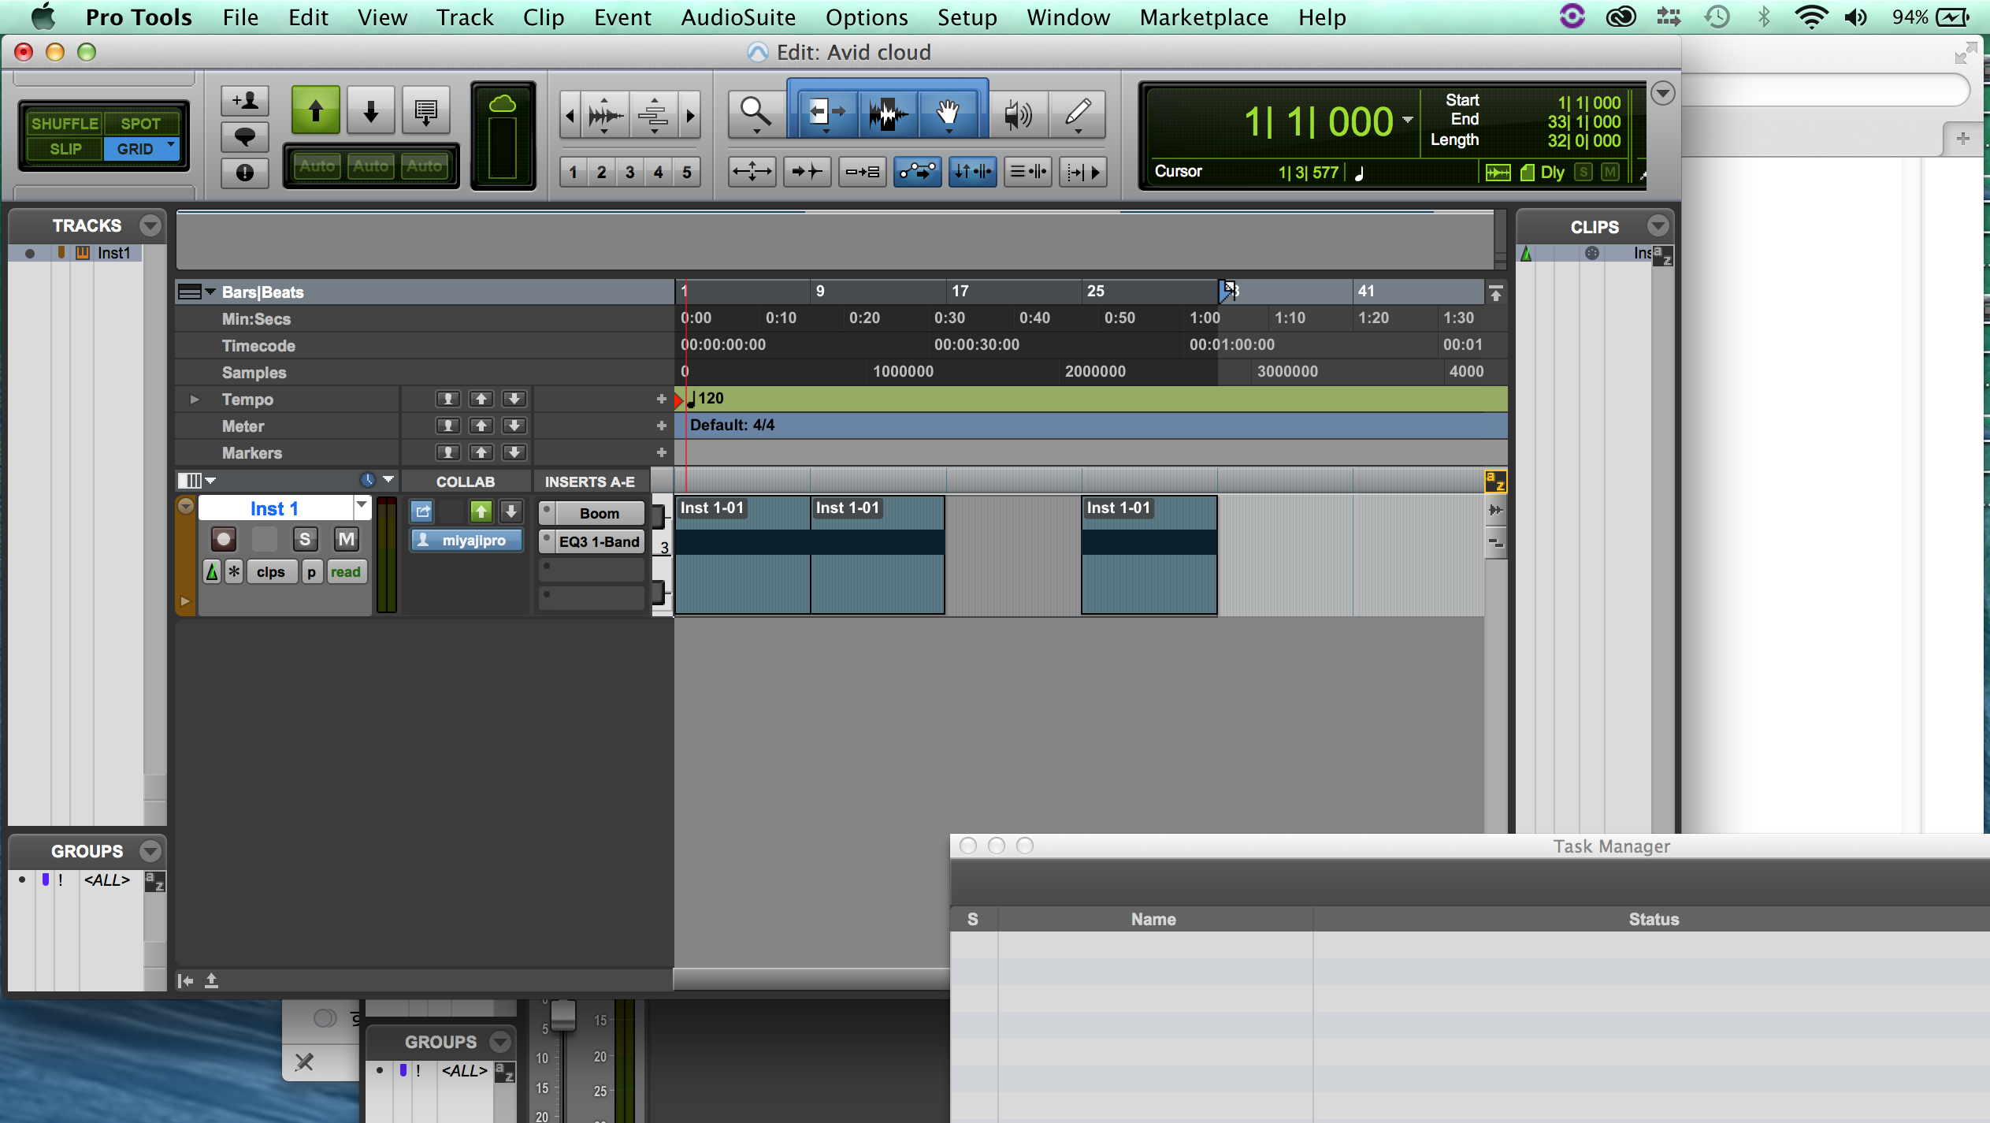Open the Track menu
Screen dimensions: 1990x1123
(x=465, y=17)
